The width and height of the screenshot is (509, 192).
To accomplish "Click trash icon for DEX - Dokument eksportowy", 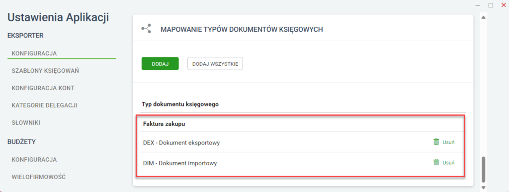I will [436, 142].
